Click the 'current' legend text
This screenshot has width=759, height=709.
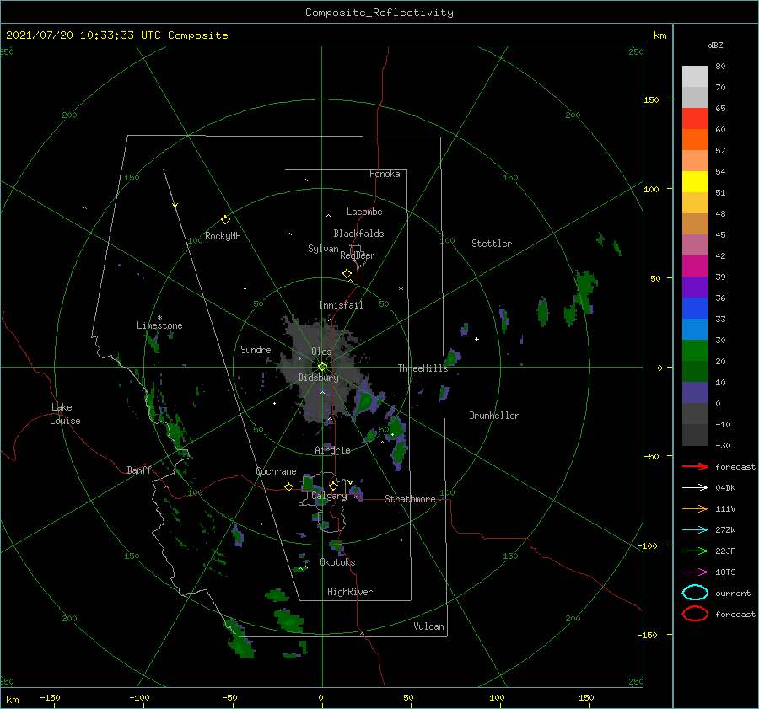click(733, 593)
